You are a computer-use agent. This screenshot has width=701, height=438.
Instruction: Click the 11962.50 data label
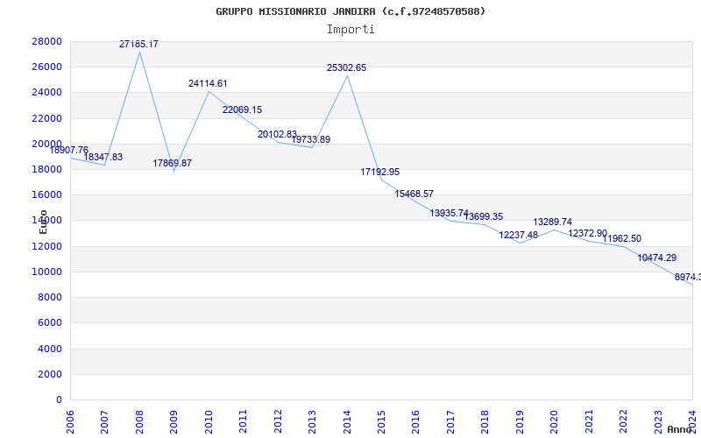pos(622,238)
